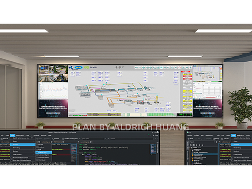This screenshot has width=252, height=189.
Task: Click the Outline field on left monitor
Action: point(131,139)
